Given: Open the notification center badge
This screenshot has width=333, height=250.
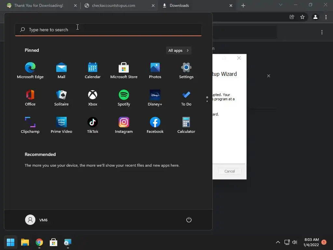Looking at the screenshot, I should pos(324,242).
